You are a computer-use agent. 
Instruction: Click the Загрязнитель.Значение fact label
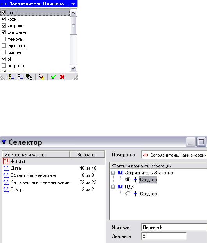[149, 173]
